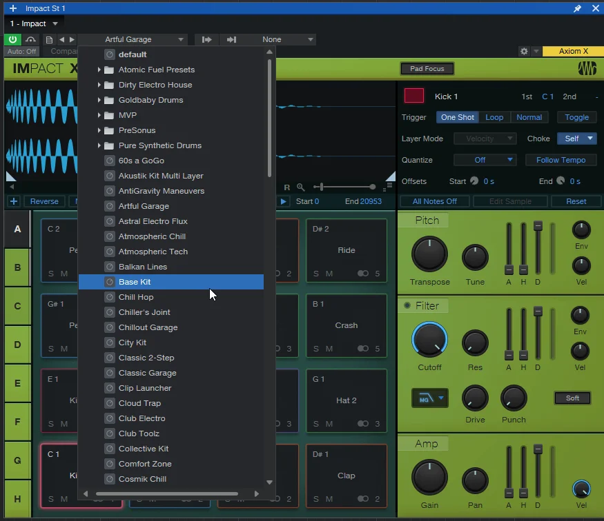
Task: Toggle Pad Focus
Action: click(x=427, y=68)
